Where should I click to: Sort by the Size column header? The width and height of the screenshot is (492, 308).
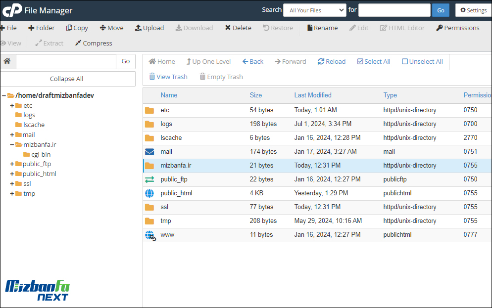(x=256, y=95)
